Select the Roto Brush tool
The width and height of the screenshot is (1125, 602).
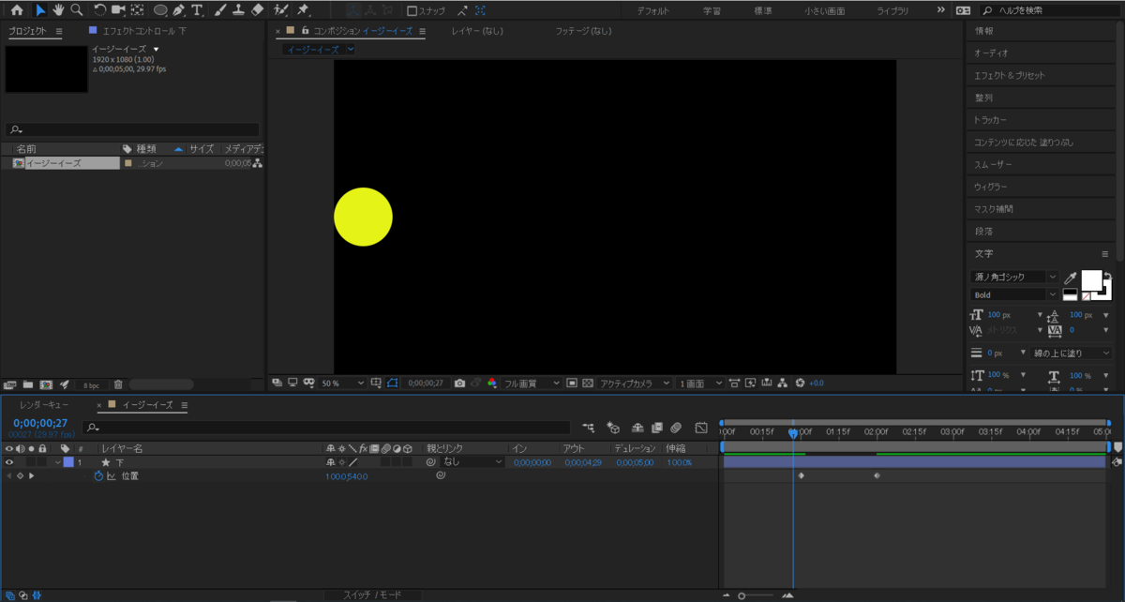[281, 10]
